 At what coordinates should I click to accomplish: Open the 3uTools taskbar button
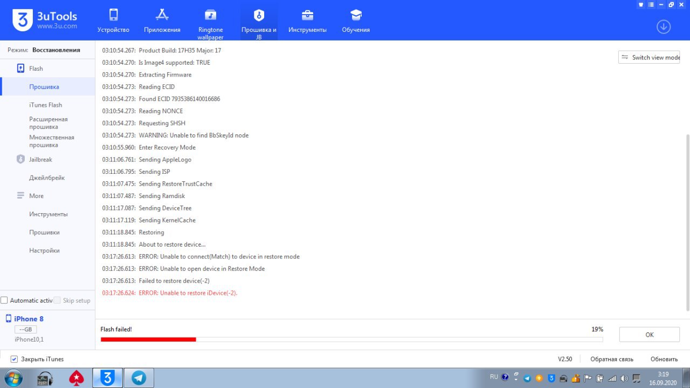[108, 378]
